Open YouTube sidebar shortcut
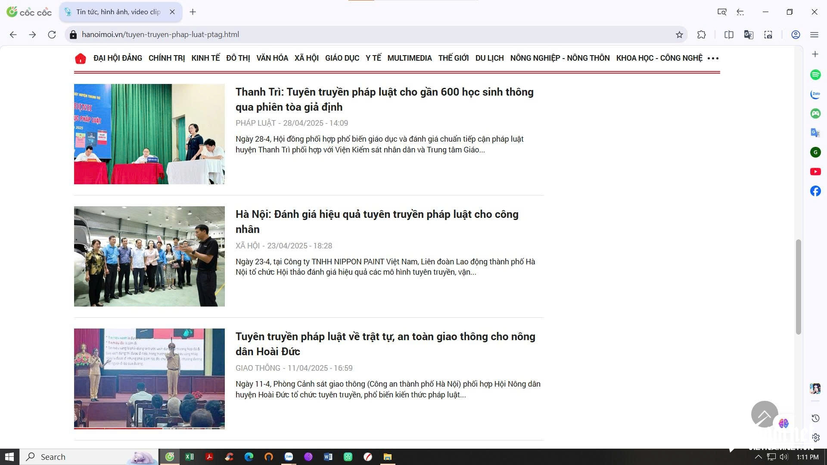 click(815, 172)
